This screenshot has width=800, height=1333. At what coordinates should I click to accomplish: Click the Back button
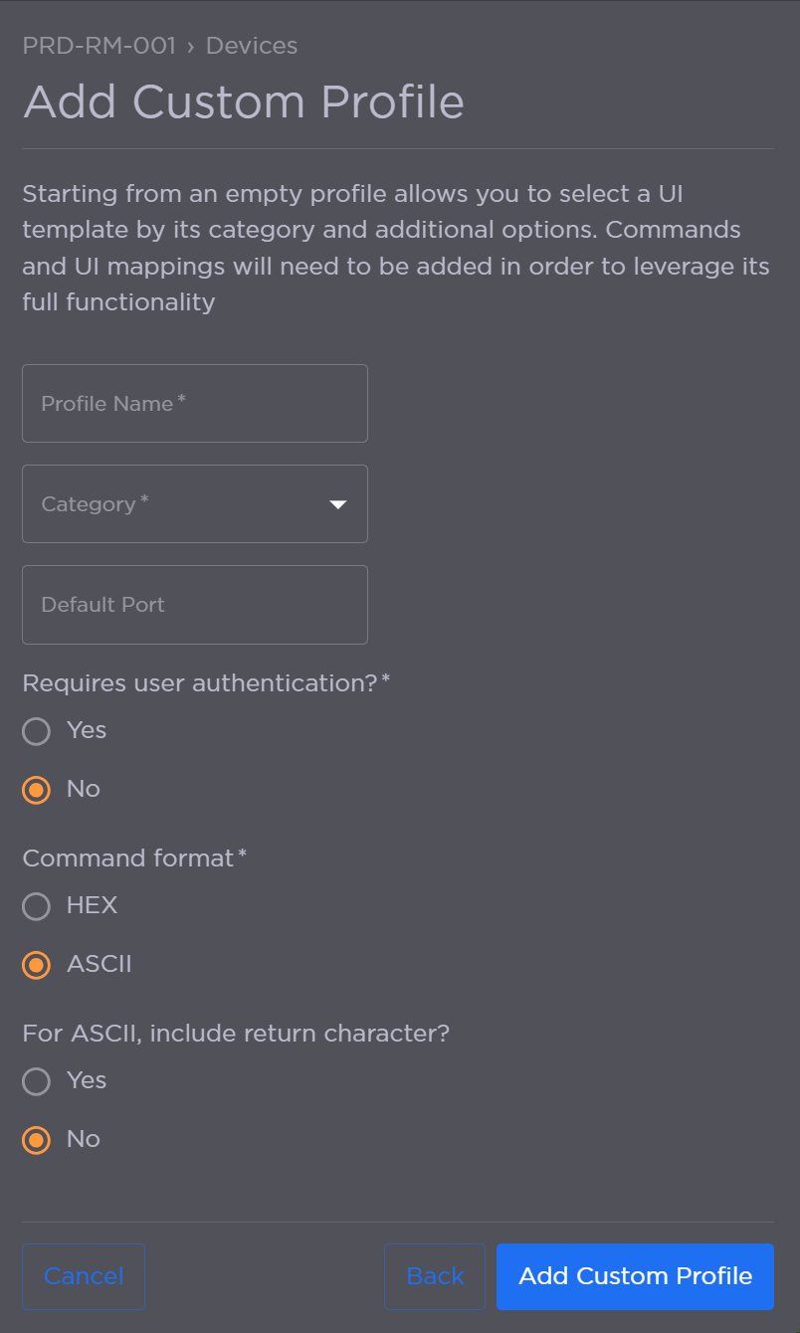pyautogui.click(x=434, y=1276)
